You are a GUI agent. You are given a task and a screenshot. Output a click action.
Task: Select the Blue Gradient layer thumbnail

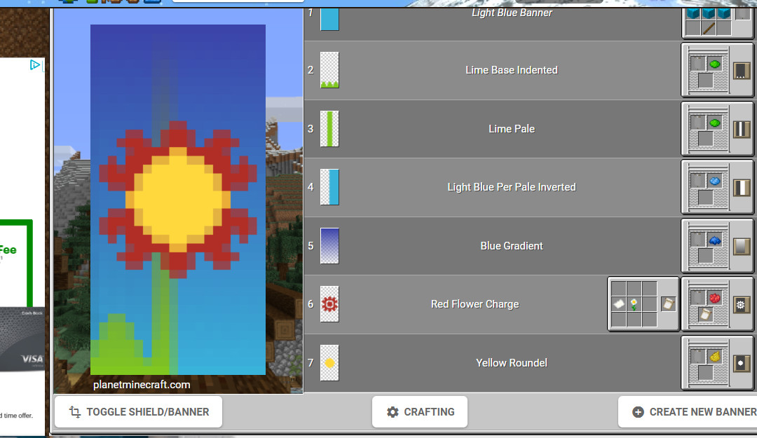pyautogui.click(x=329, y=246)
